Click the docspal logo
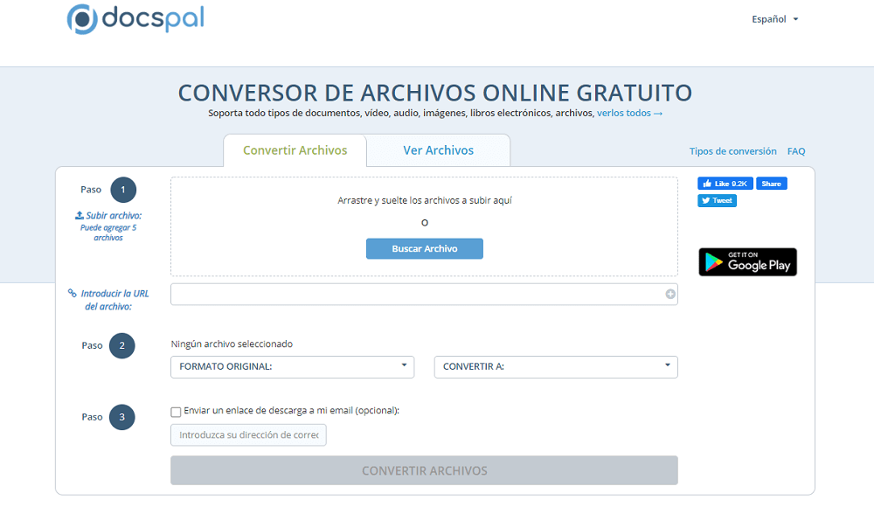874x514 pixels. click(x=135, y=19)
